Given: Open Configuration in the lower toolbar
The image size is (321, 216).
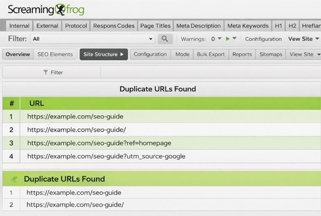Looking at the screenshot, I should [x=150, y=54].
